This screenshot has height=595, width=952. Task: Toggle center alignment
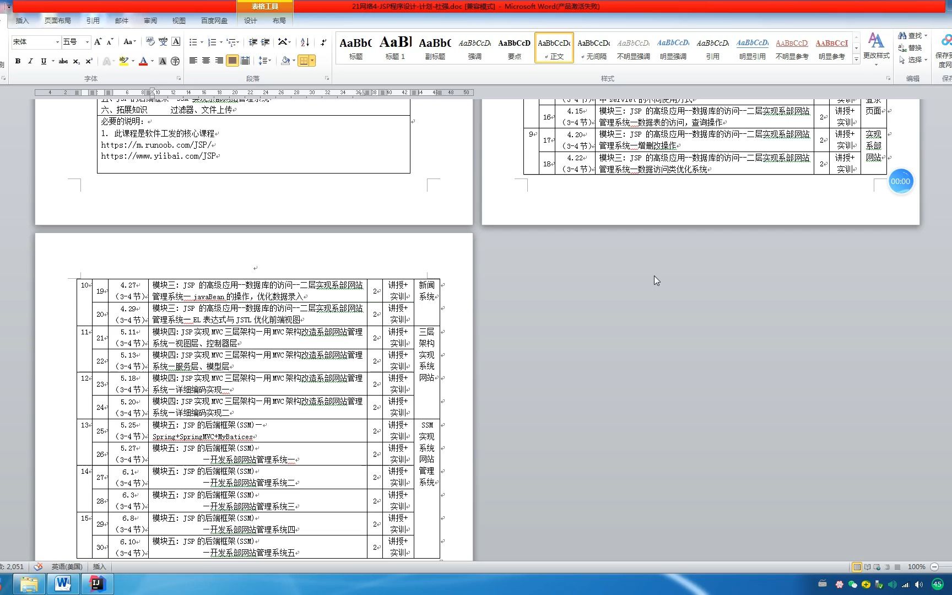pyautogui.click(x=206, y=61)
